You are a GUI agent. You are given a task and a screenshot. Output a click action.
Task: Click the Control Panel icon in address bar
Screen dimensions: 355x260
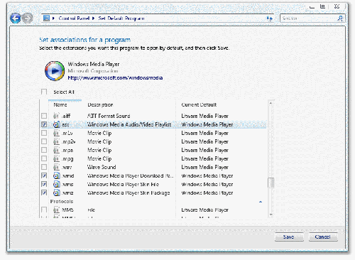46,18
